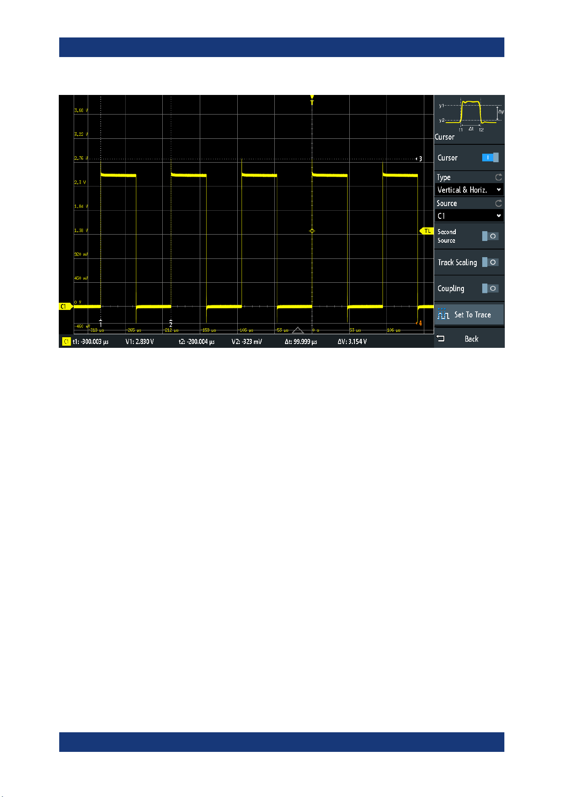Click the Δt: 99.999 µs readout

click(301, 341)
